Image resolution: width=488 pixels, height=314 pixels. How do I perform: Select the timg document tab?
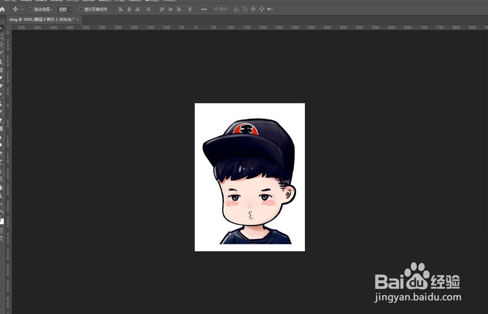[x=42, y=19]
